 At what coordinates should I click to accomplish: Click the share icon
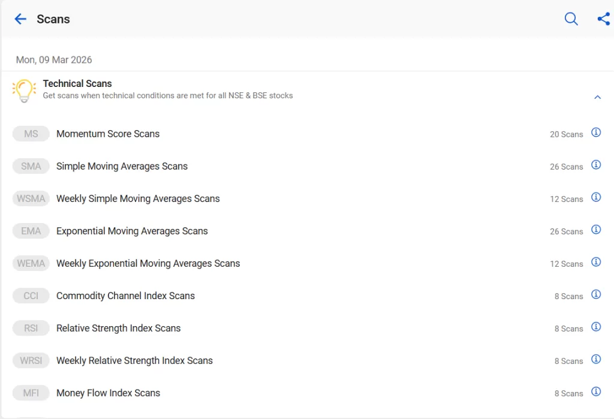(x=603, y=19)
